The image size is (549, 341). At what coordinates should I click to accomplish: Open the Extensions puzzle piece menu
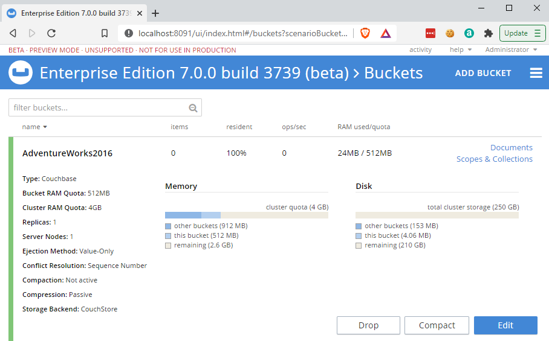pyautogui.click(x=489, y=33)
